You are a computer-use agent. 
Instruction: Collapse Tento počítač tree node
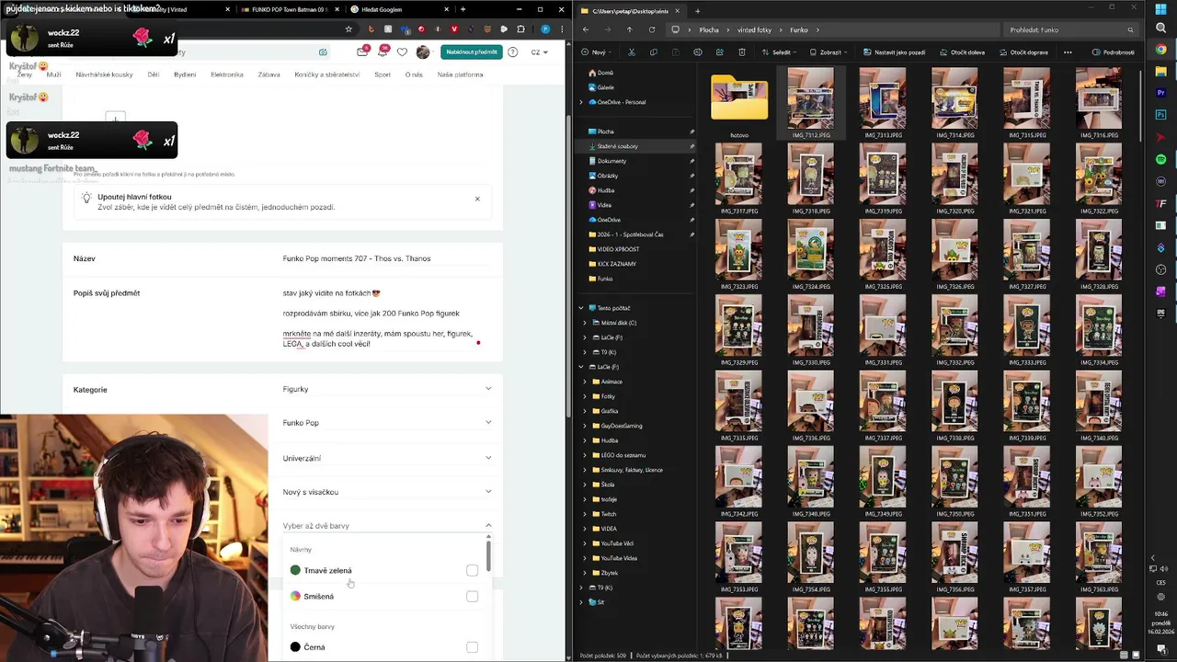581,308
